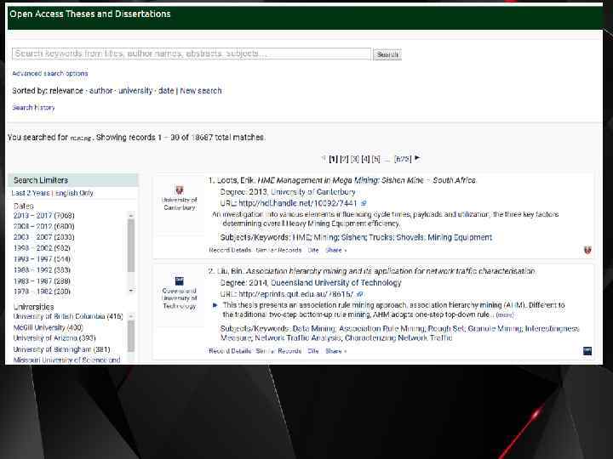Go to results page 4

pyautogui.click(x=365, y=159)
